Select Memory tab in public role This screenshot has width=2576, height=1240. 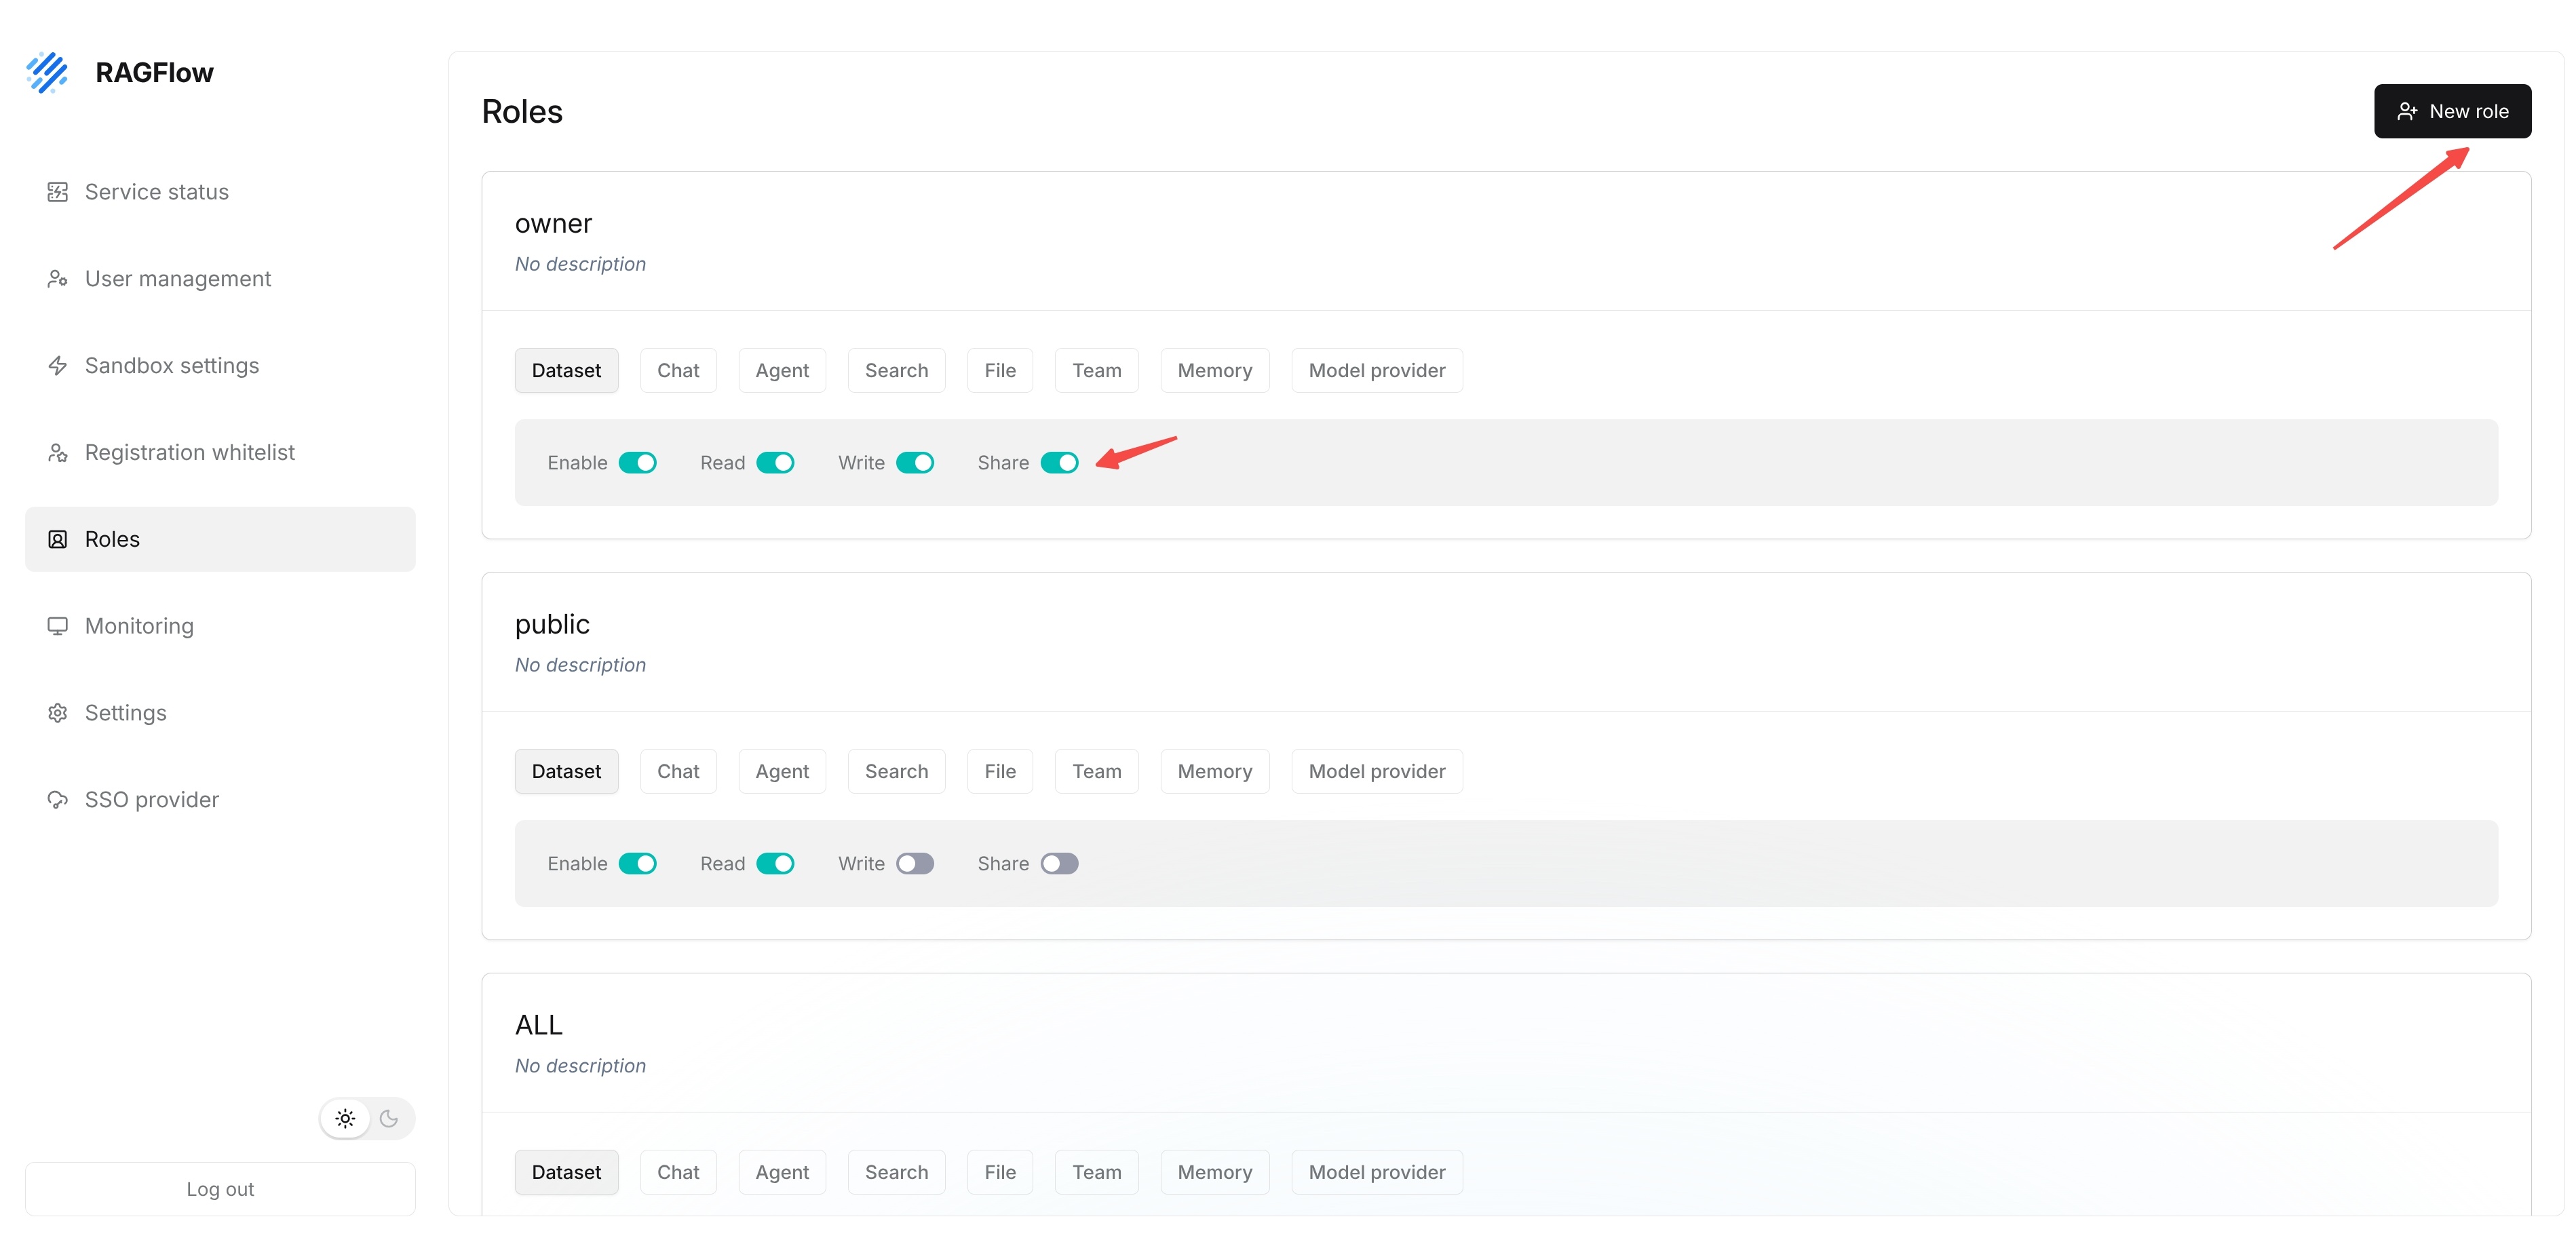pyautogui.click(x=1215, y=772)
